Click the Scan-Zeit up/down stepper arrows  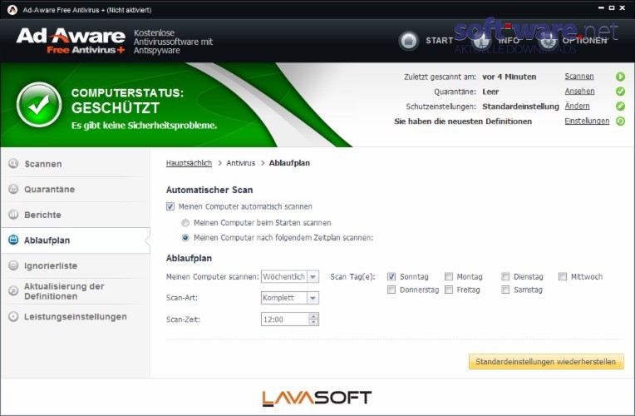pyautogui.click(x=313, y=319)
